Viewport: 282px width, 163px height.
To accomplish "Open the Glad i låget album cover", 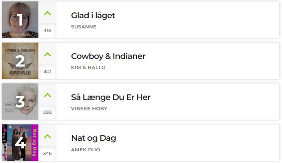I will (x=20, y=20).
